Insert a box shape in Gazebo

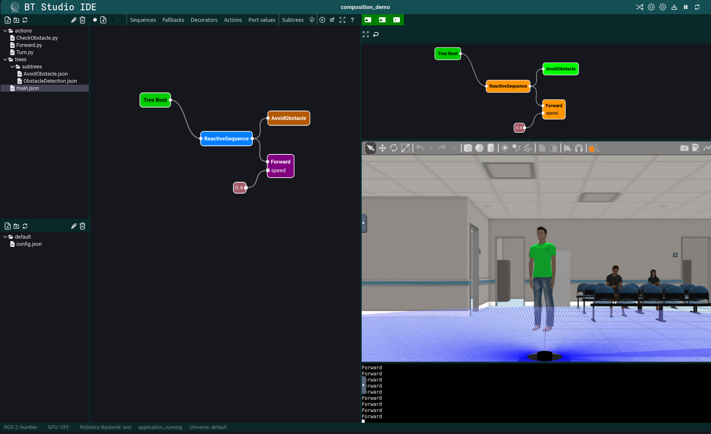468,148
